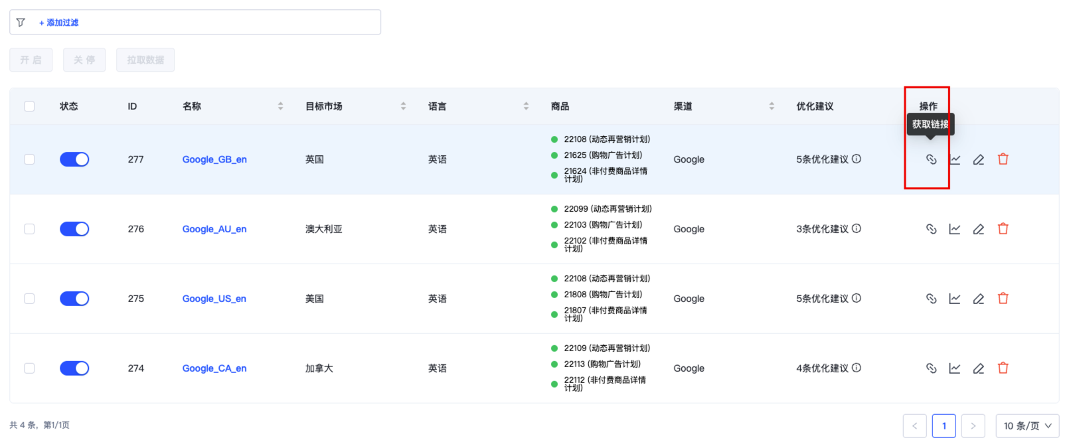Select checkbox for row ID 276
Screen dimensions: 1069x444
click(29, 229)
